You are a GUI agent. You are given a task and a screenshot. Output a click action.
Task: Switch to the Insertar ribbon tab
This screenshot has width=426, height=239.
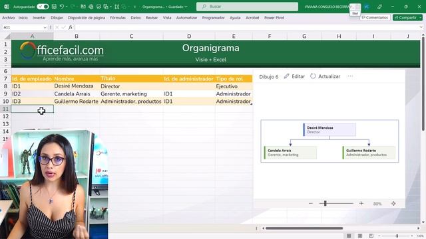(39, 18)
